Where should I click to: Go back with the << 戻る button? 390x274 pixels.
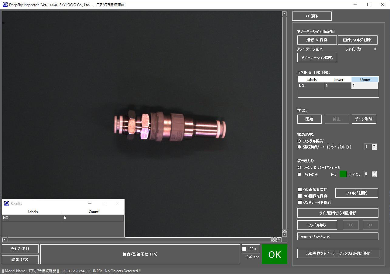pos(312,16)
